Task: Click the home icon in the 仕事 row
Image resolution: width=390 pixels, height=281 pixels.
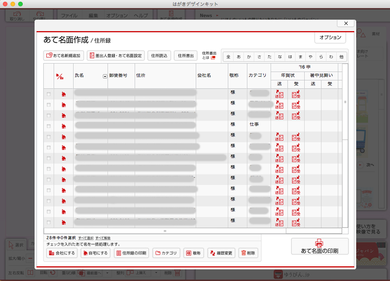Action: click(64, 126)
